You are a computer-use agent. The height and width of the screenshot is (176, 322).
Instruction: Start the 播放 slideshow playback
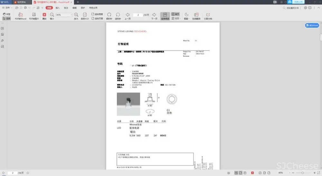pyautogui.click(x=44, y=15)
